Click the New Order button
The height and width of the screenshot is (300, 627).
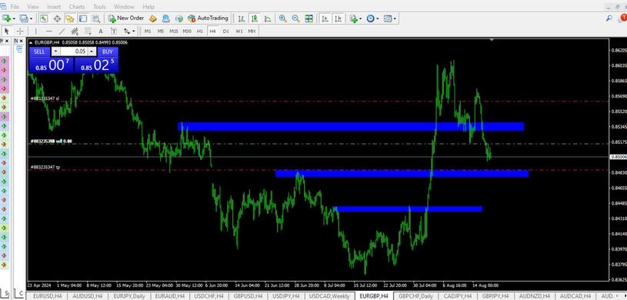pyautogui.click(x=126, y=18)
